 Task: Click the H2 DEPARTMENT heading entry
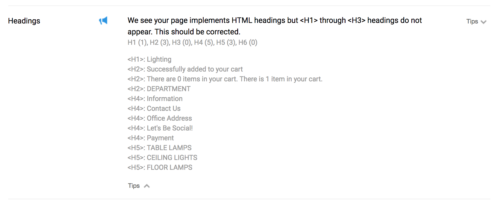159,89
